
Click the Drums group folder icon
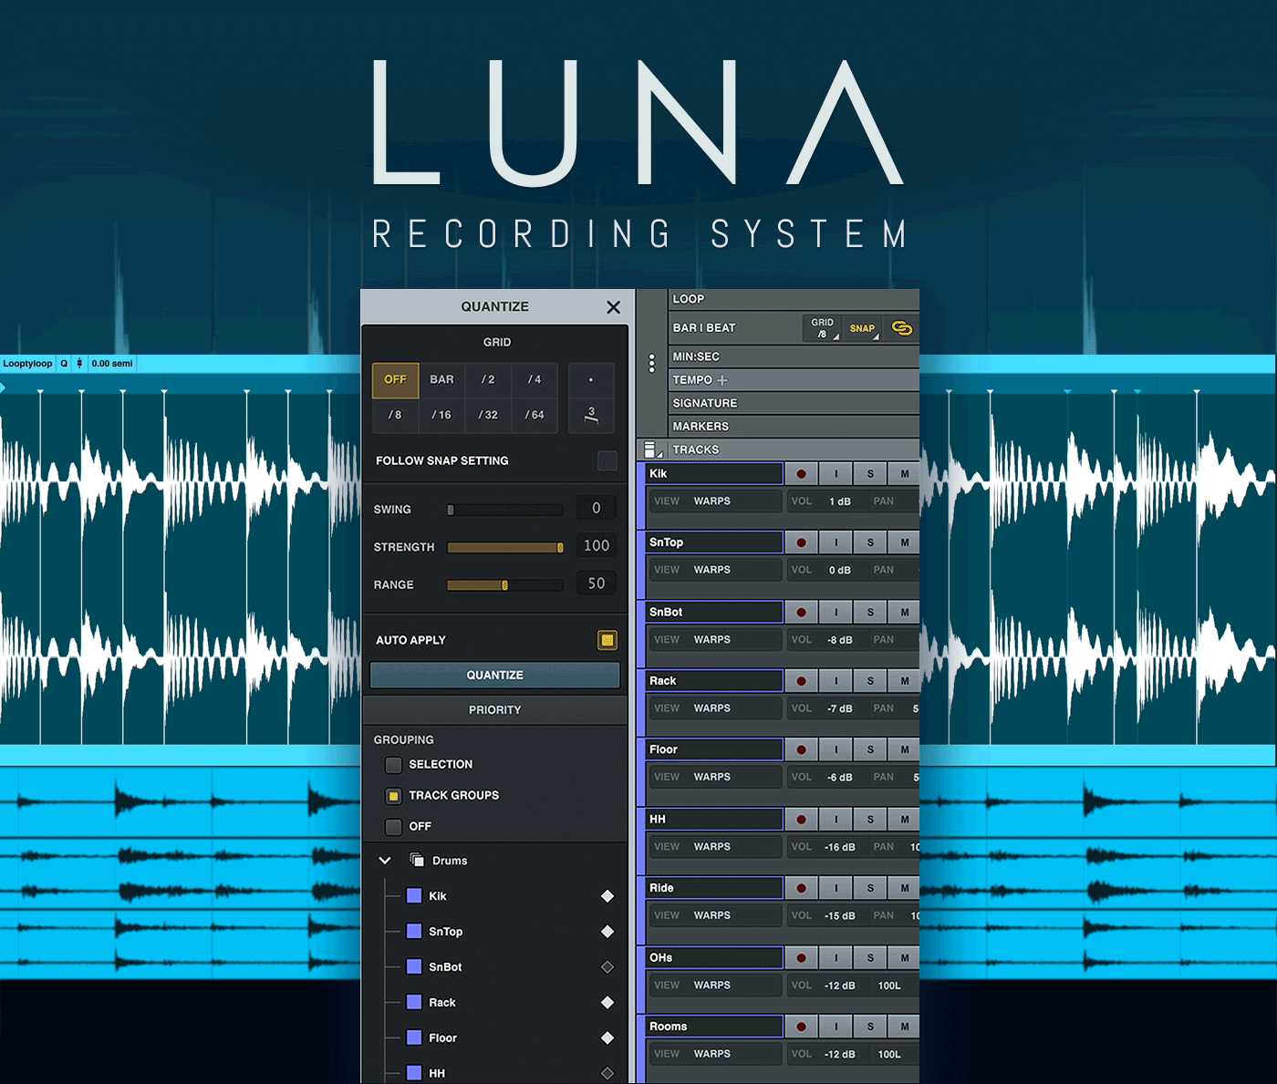[417, 860]
